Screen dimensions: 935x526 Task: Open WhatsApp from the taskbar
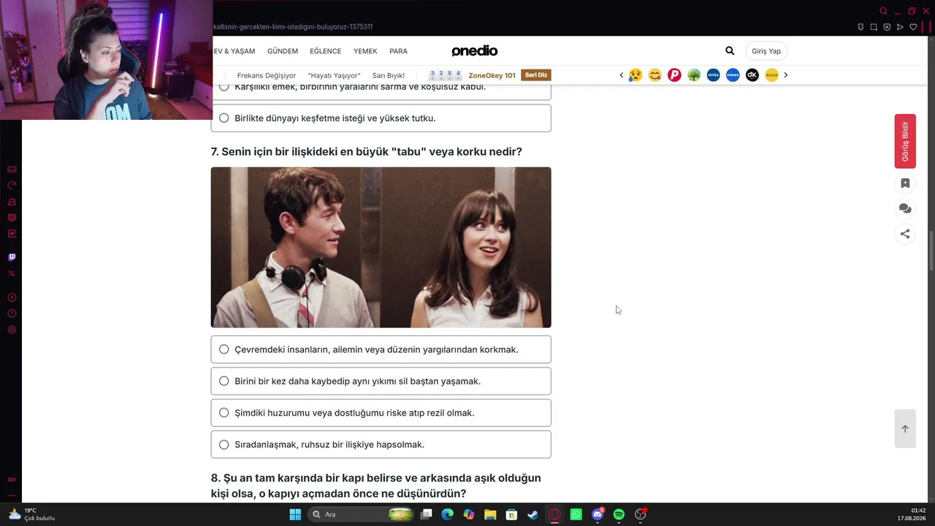pos(576,514)
